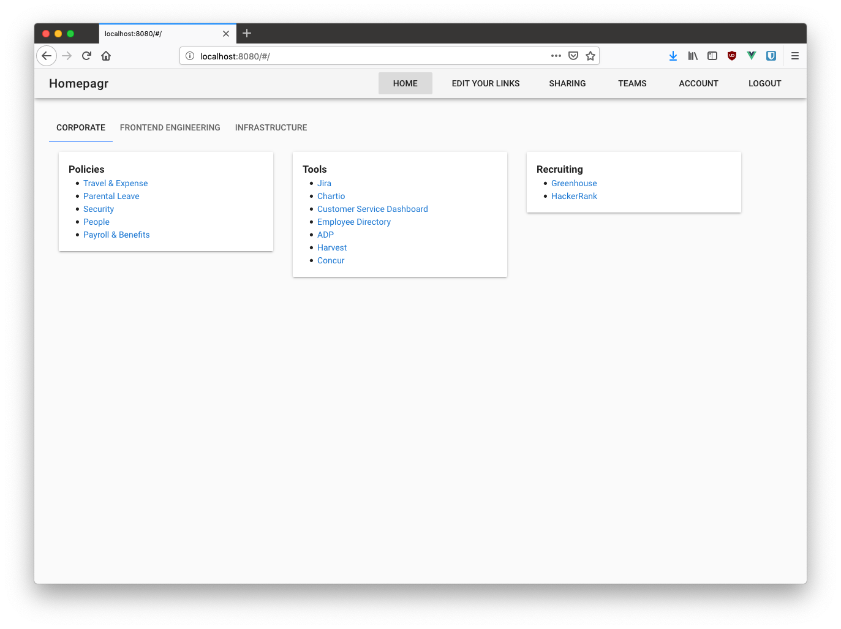Open uBlock Origin extension

point(732,56)
